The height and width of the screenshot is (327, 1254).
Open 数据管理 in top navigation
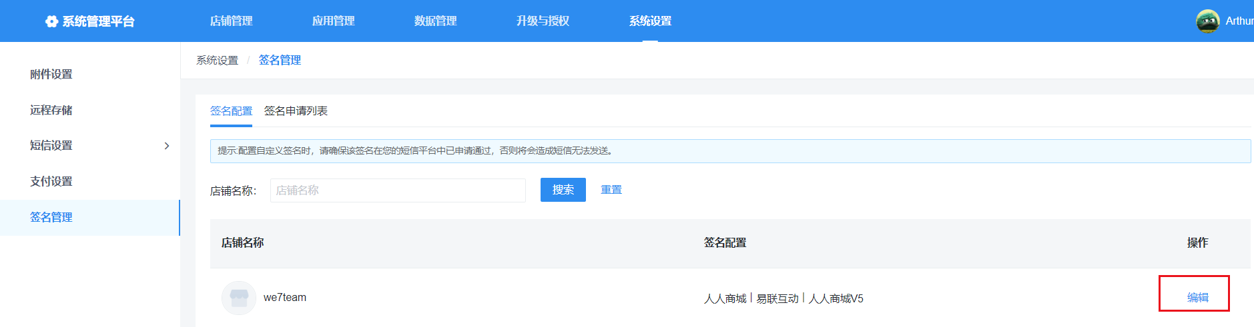(x=435, y=21)
